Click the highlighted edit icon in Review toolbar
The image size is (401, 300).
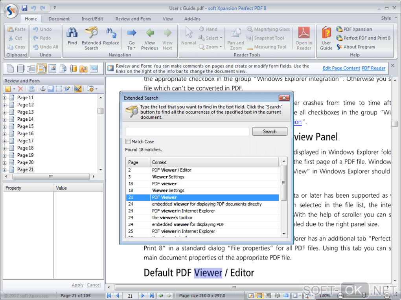tap(78, 89)
